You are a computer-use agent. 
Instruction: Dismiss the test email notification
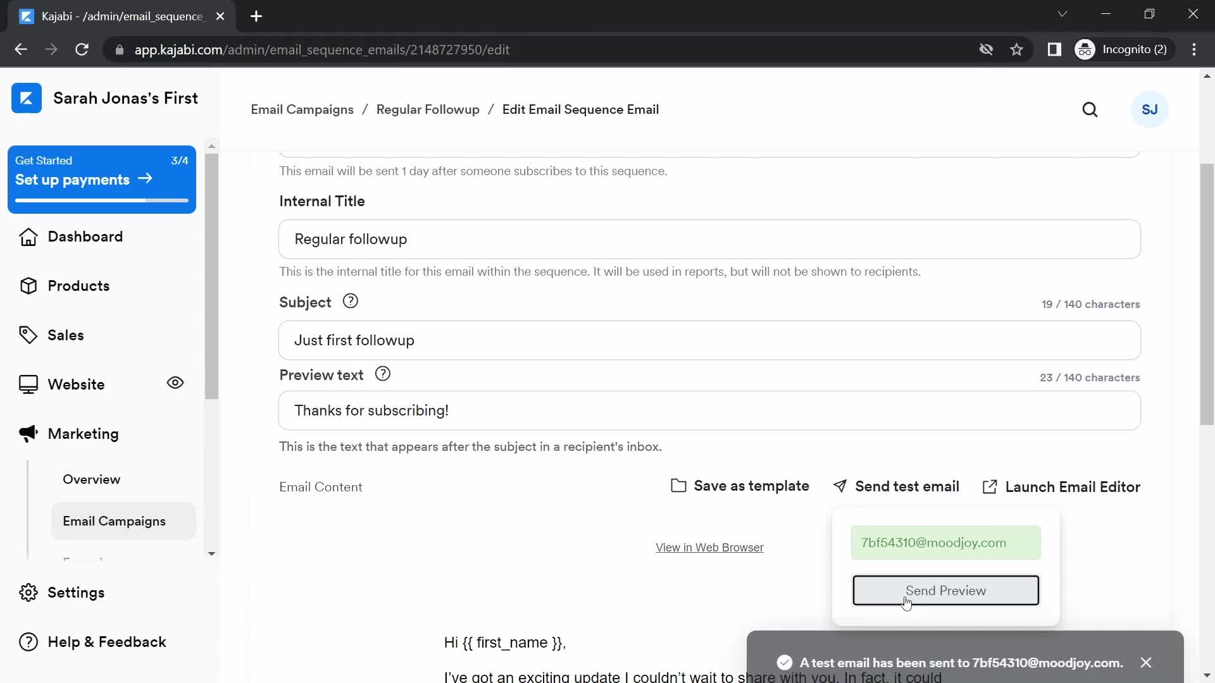click(x=1147, y=662)
